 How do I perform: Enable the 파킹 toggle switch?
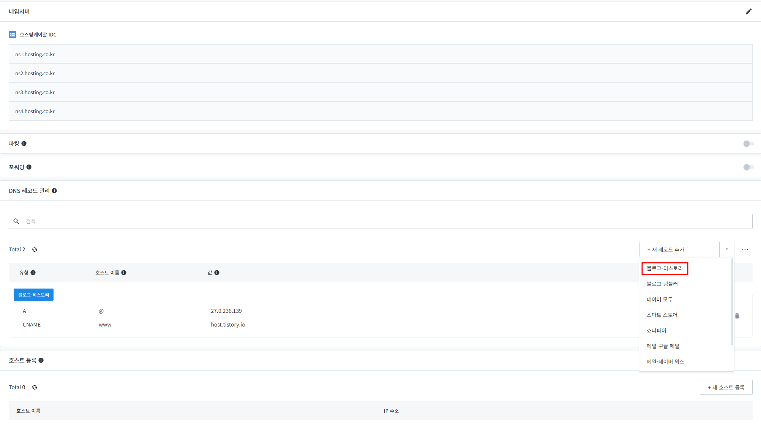pos(748,144)
